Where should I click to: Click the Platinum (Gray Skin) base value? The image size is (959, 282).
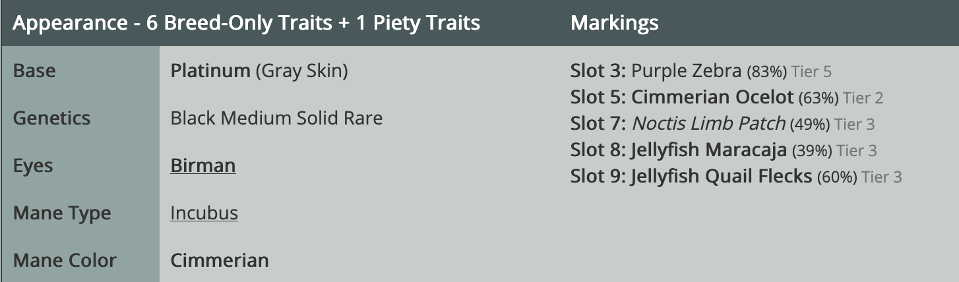click(259, 70)
